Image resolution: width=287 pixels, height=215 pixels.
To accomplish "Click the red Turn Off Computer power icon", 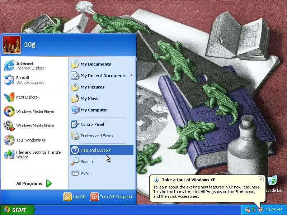I will tap(94, 197).
